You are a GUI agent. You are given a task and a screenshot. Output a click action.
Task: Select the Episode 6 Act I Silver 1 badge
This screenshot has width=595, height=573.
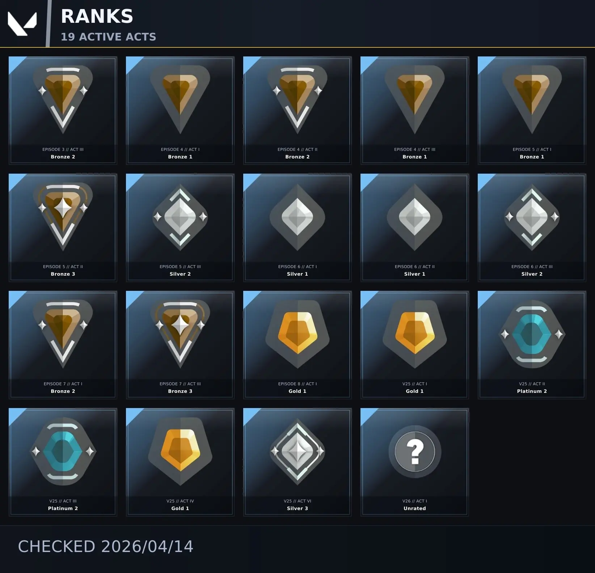[x=297, y=217]
